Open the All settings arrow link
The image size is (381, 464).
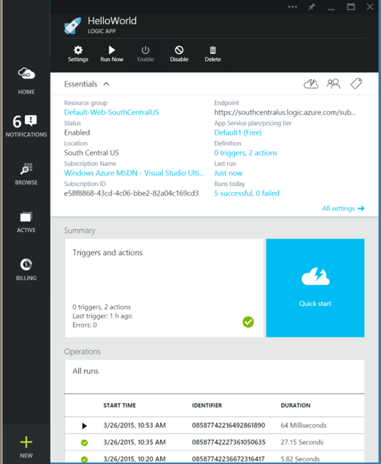[343, 208]
